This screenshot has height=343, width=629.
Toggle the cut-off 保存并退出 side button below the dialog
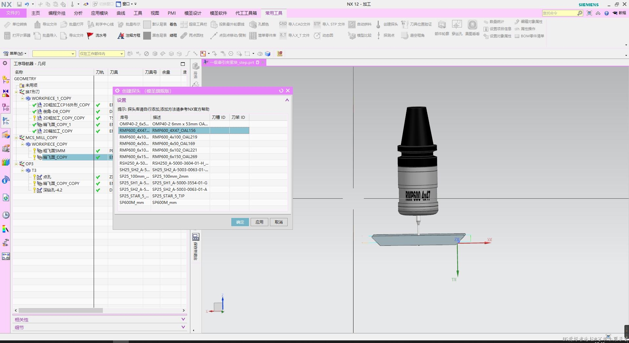[196, 247]
